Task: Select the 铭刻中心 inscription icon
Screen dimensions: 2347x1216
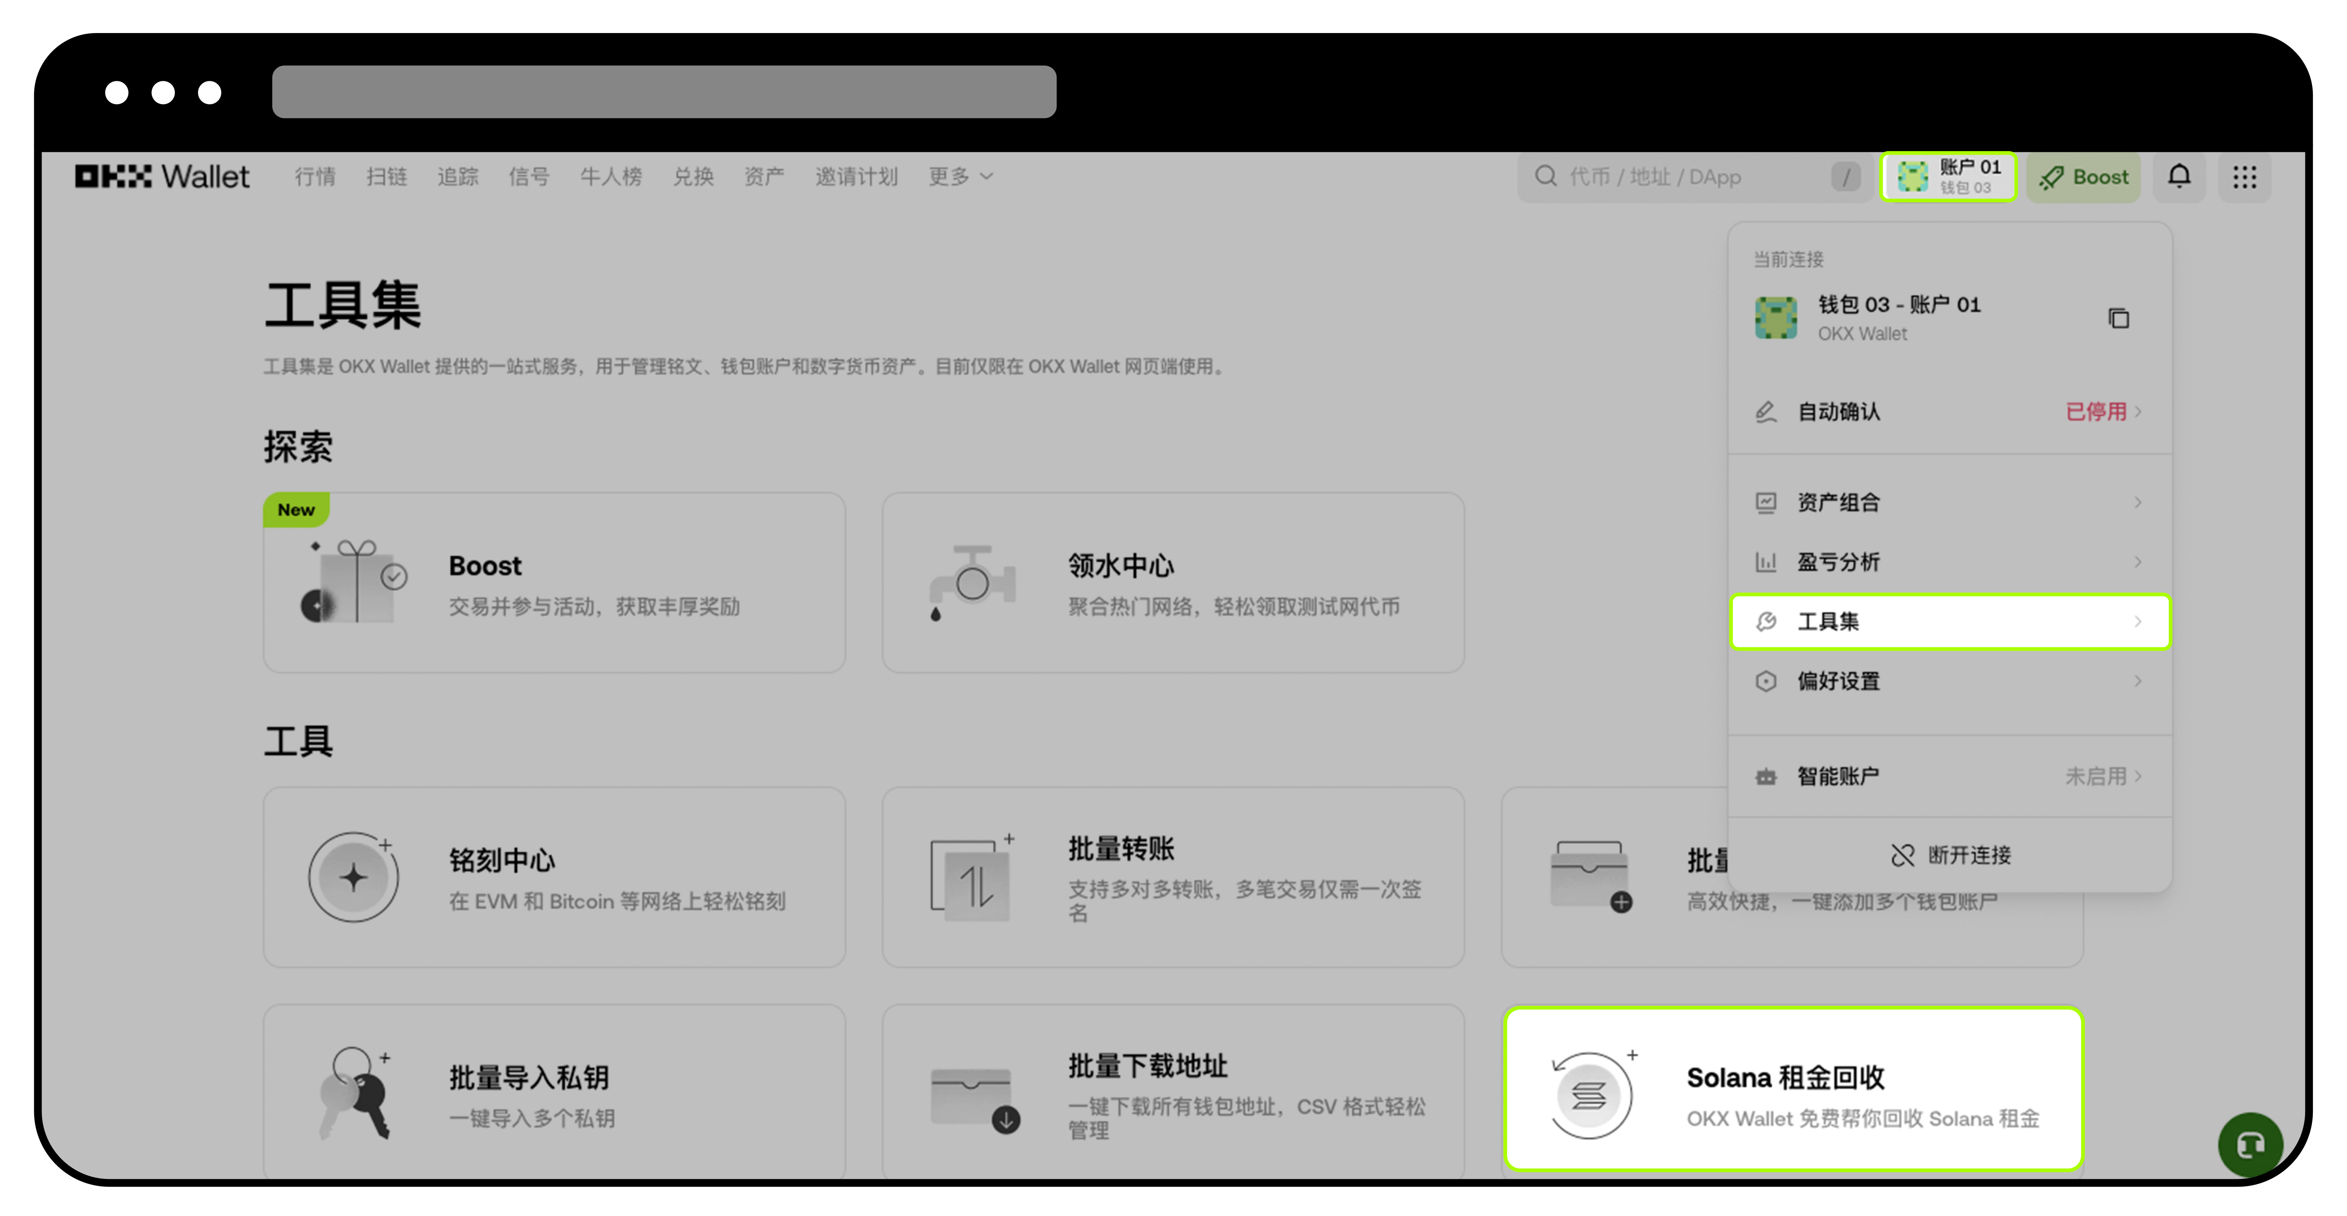Action: pos(353,876)
